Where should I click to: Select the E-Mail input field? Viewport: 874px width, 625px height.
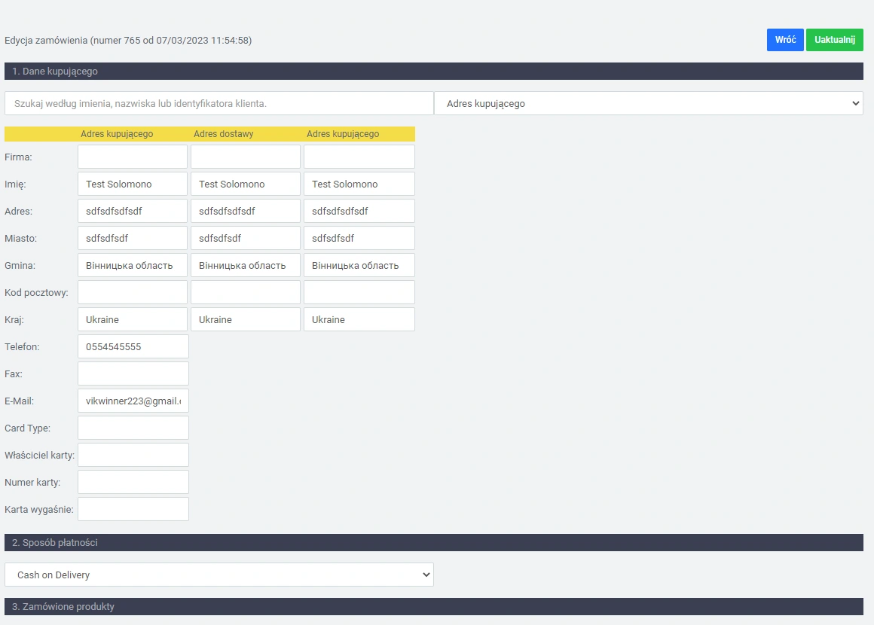point(133,401)
